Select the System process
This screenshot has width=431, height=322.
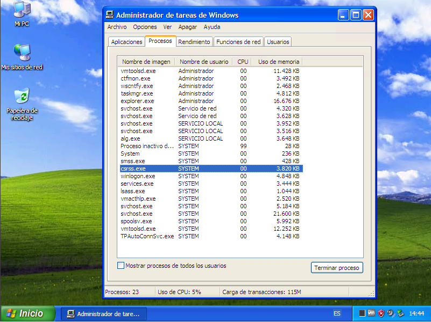211,153
